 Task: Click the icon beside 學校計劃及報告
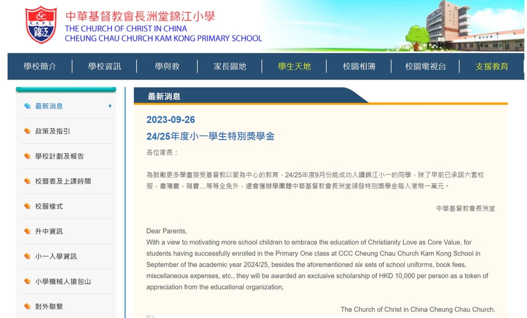(x=28, y=156)
